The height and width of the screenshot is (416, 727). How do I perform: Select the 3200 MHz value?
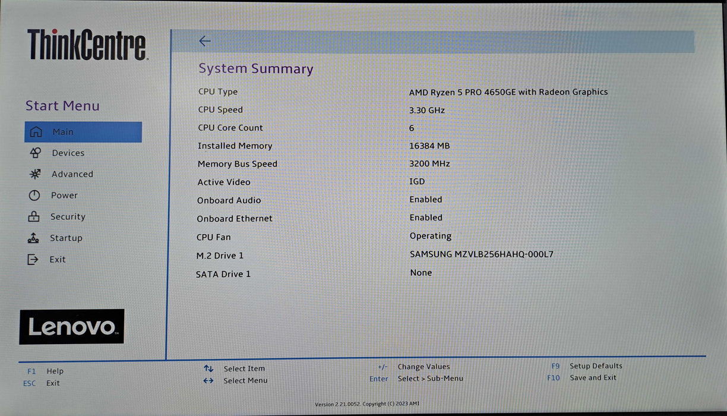(429, 164)
